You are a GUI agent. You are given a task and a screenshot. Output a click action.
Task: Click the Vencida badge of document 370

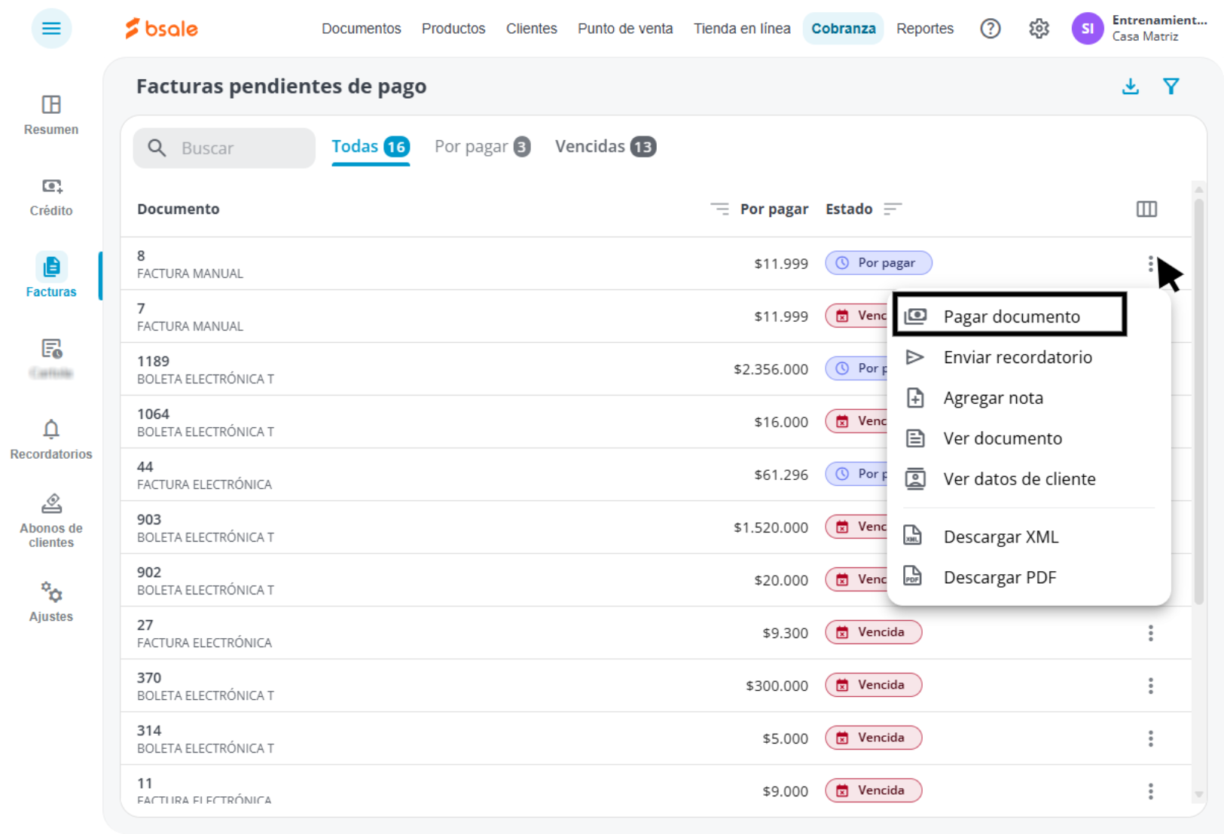pos(874,685)
